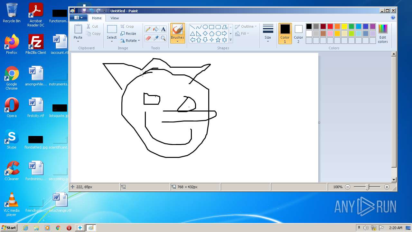
Task: Select the Text tool
Action: 163,29
